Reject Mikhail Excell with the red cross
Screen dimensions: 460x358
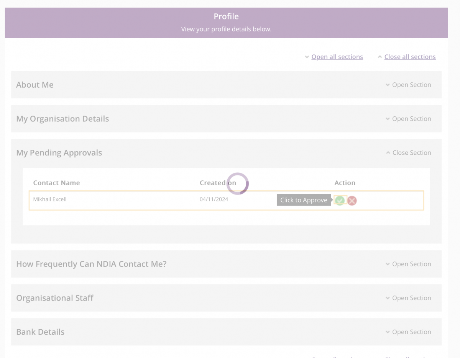point(352,201)
